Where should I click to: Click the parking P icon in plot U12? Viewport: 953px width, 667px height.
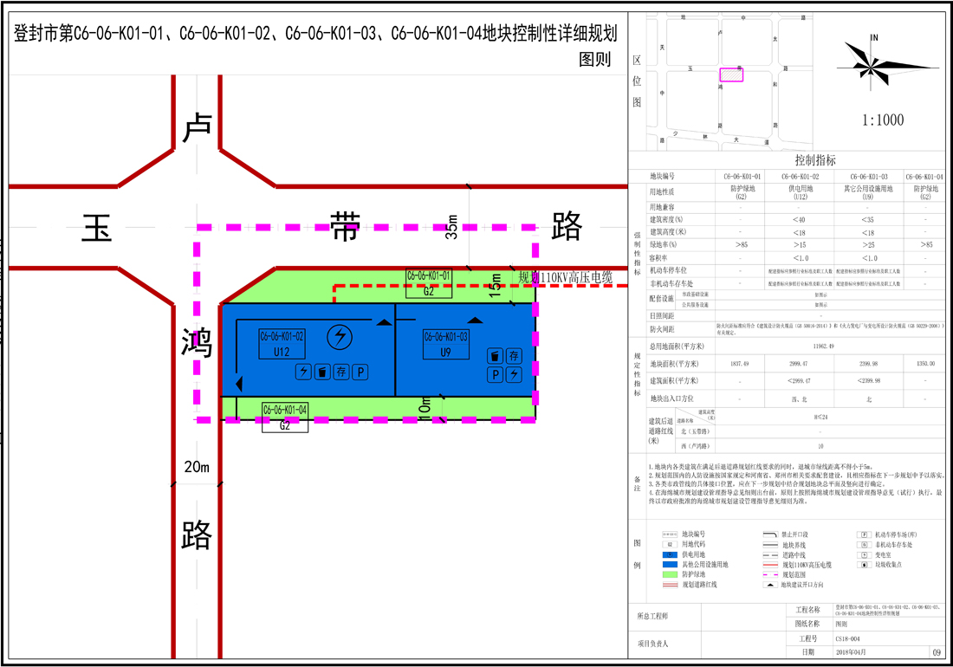point(359,372)
